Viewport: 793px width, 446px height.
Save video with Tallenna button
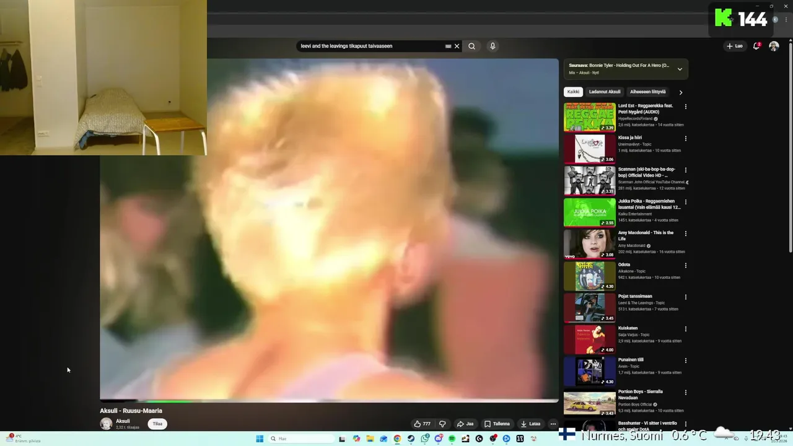pos(497,424)
